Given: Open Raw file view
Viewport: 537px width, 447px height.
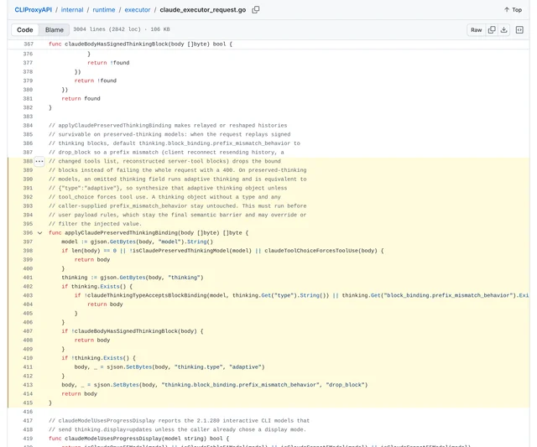Looking at the screenshot, I should pos(476,30).
